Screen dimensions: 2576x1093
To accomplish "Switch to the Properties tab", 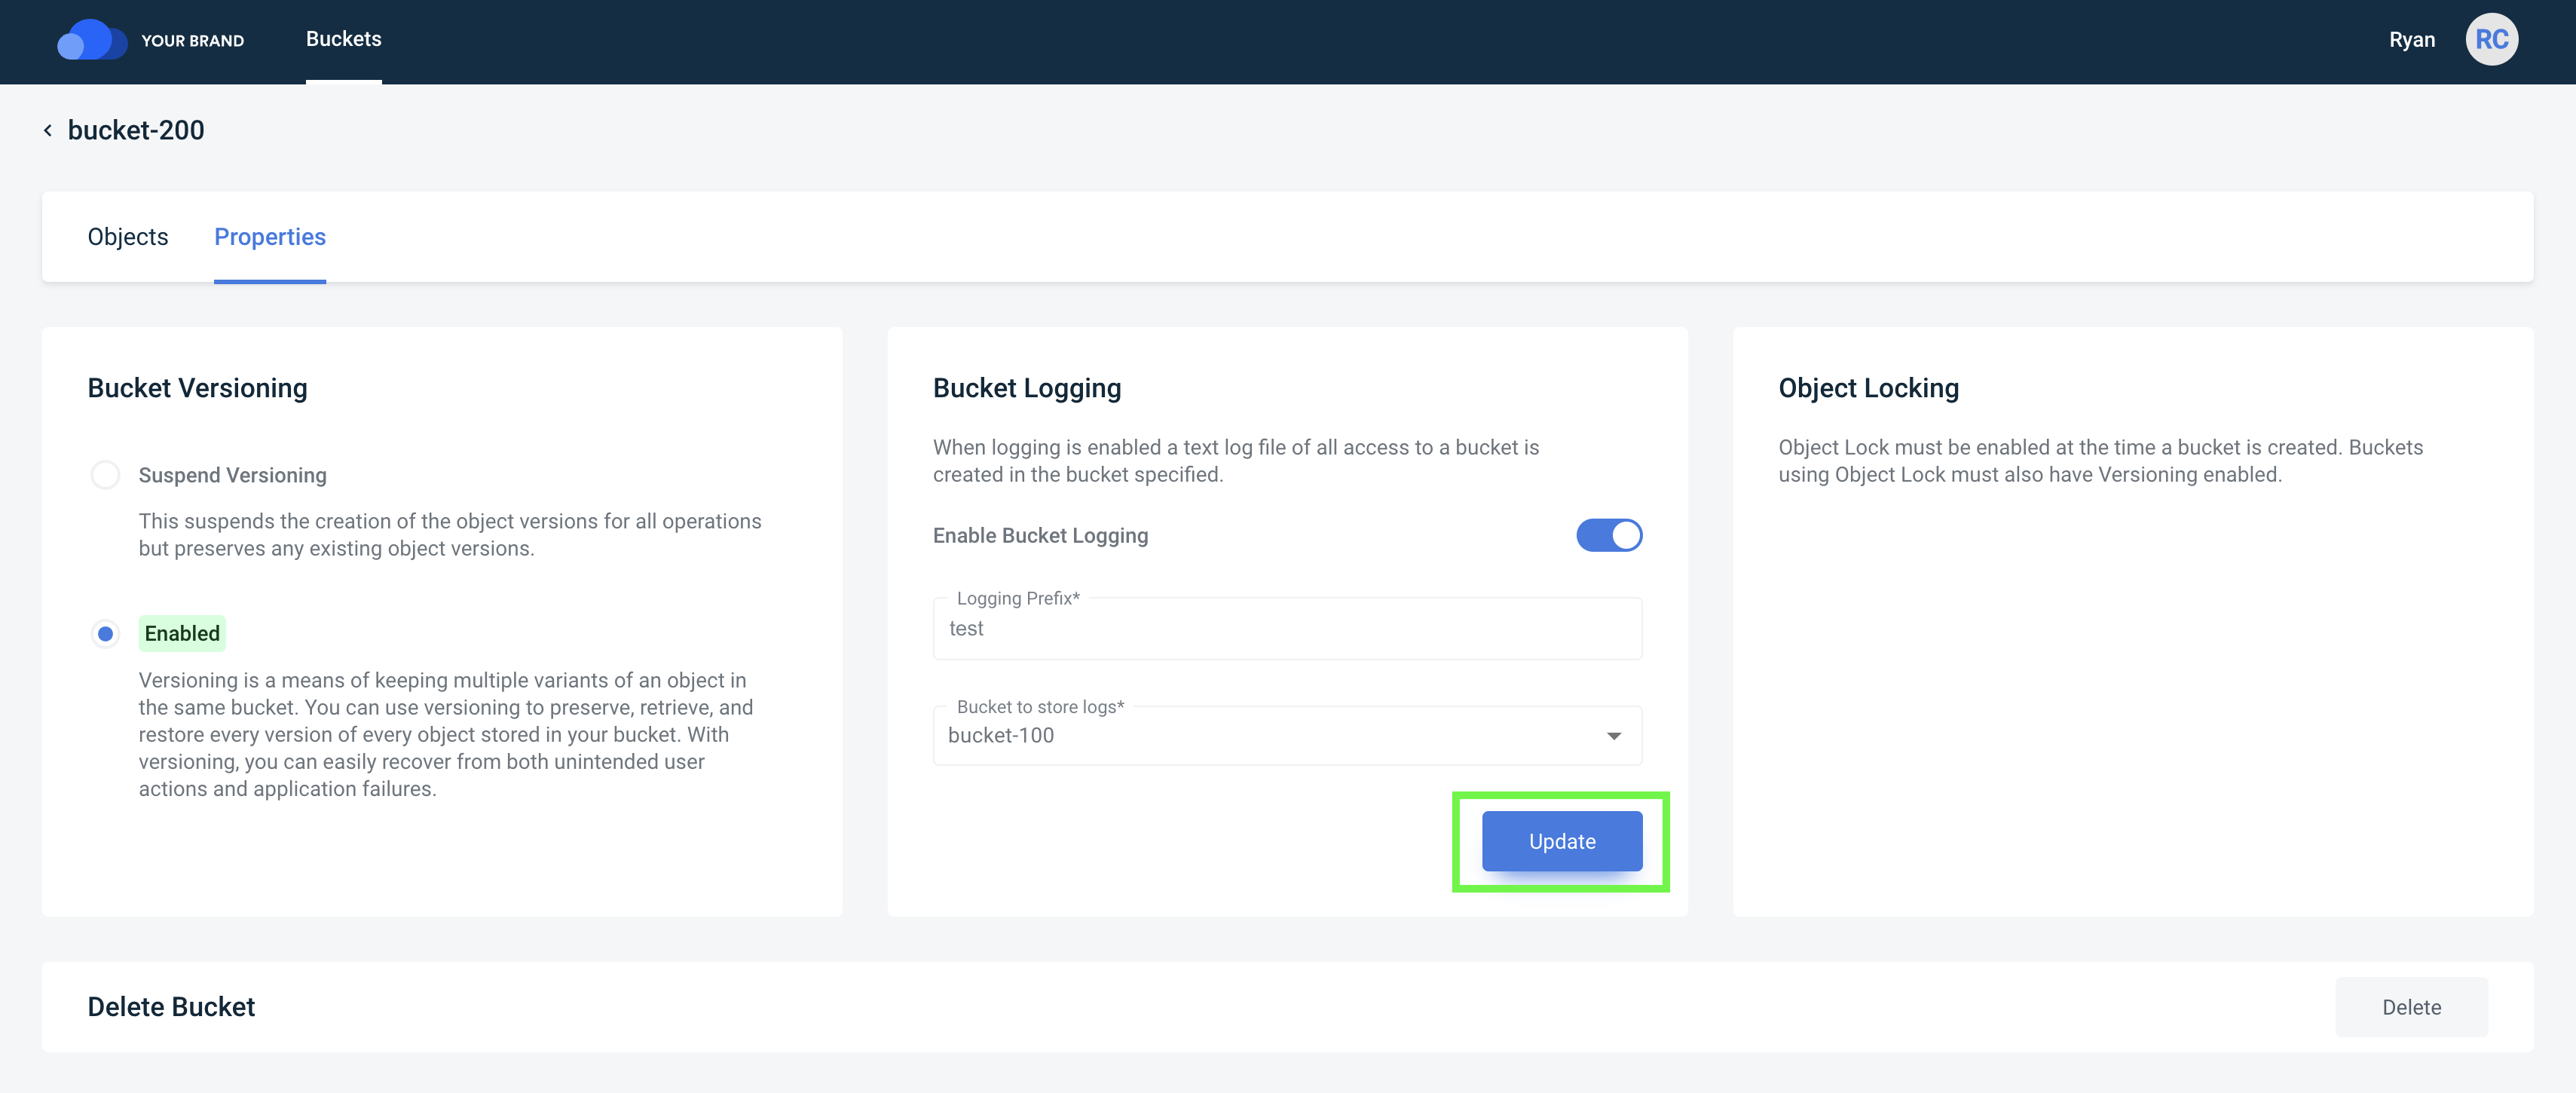I will [270, 237].
